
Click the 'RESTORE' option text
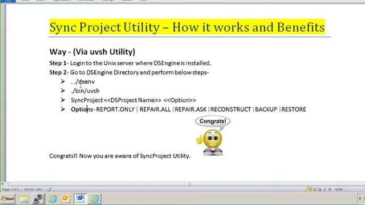point(294,109)
